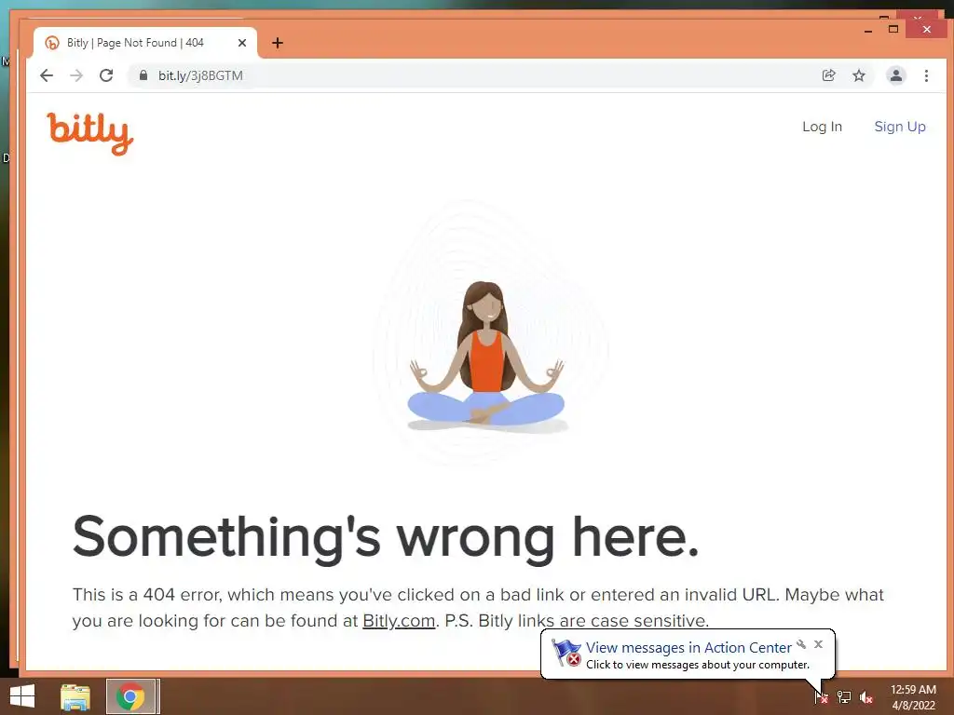This screenshot has width=954, height=715.
Task: Minimize the Chrome window
Action: (x=868, y=30)
